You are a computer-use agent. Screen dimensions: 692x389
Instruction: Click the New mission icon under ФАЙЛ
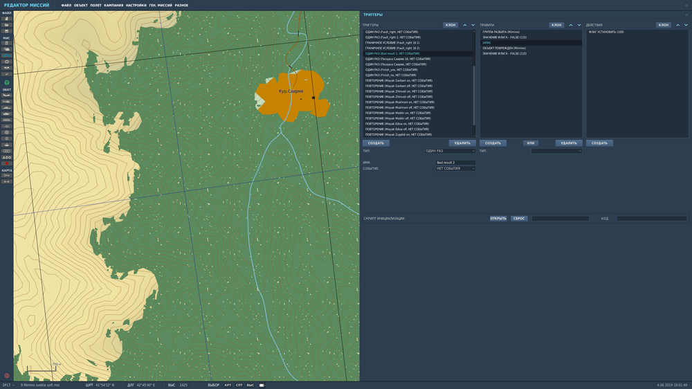click(6, 19)
